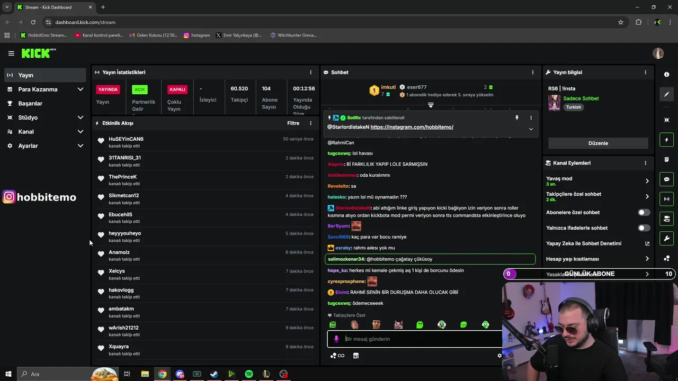Open Instagram bookmark in bookmarks bar
The height and width of the screenshot is (381, 678).
197,35
